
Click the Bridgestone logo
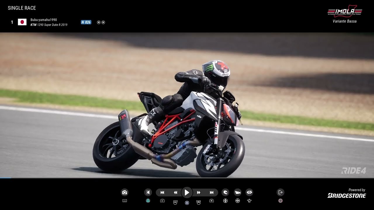347,195
